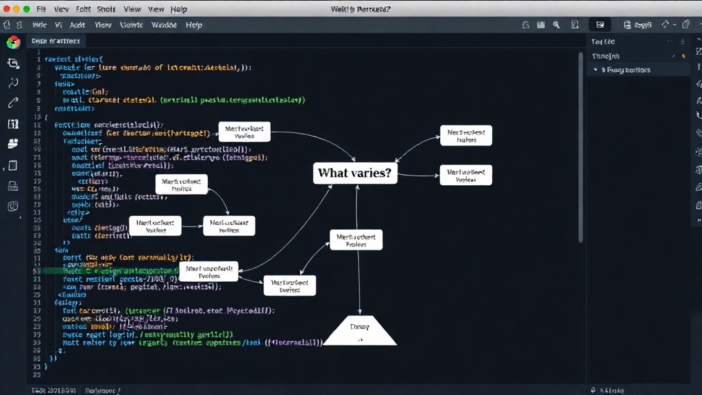Click the 'What varies?' diagram node
702x395 pixels.
tap(354, 173)
